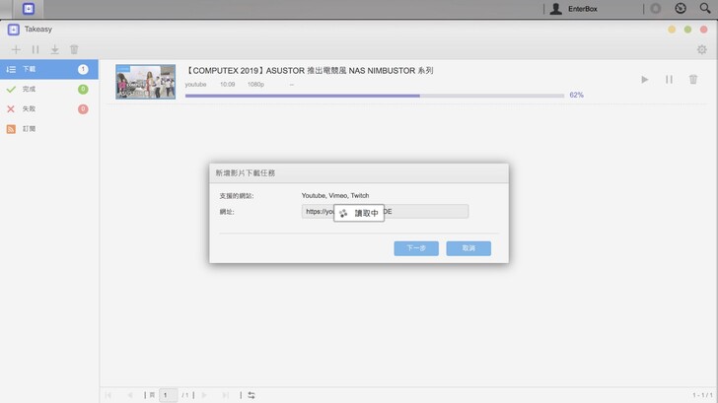This screenshot has height=403, width=718.
Task: Click the 10:09 duration label
Action: click(227, 84)
